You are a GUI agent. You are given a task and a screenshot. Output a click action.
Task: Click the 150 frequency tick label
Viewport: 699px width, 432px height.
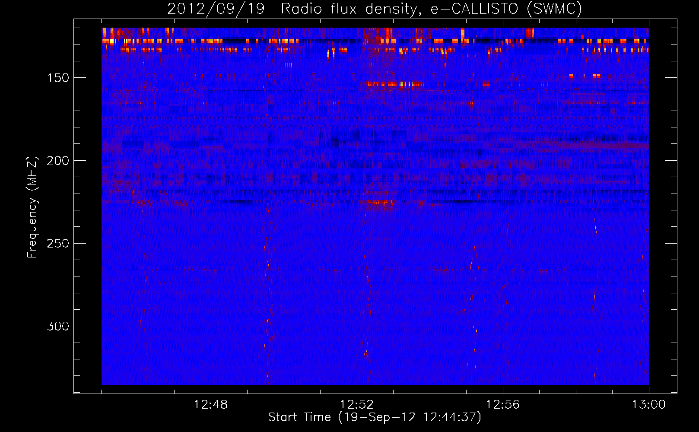[58, 78]
